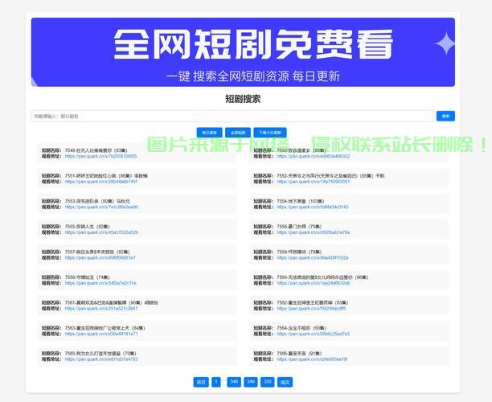Open the quark link for drama 7549
Screen dimensions: 492x402
(100, 156)
